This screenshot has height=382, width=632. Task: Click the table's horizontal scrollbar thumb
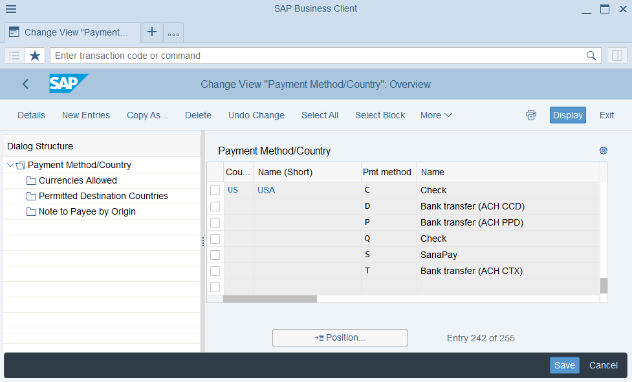[270, 299]
